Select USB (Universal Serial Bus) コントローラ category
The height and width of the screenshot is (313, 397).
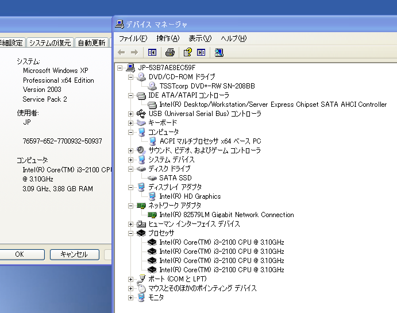205,114
